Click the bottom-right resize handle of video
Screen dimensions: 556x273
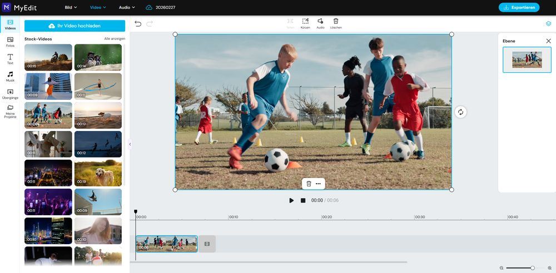click(x=451, y=190)
